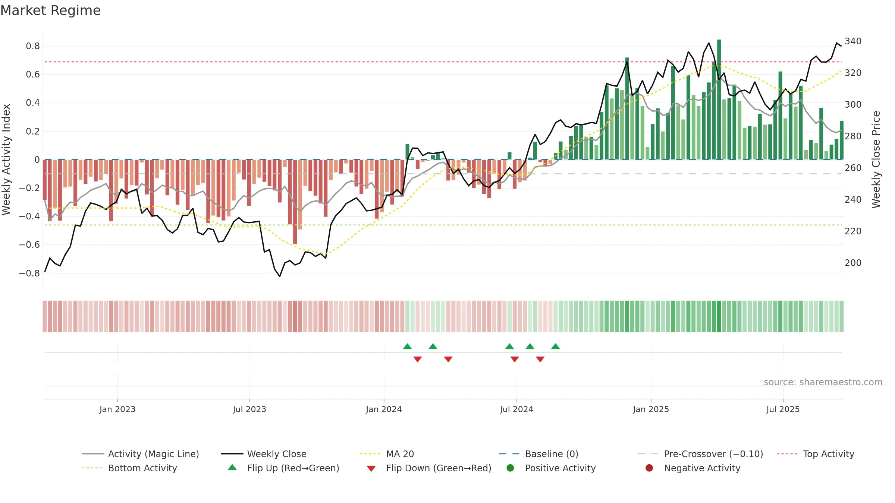
Task: Click the 300 price tick on the right axis
Action: [x=853, y=104]
